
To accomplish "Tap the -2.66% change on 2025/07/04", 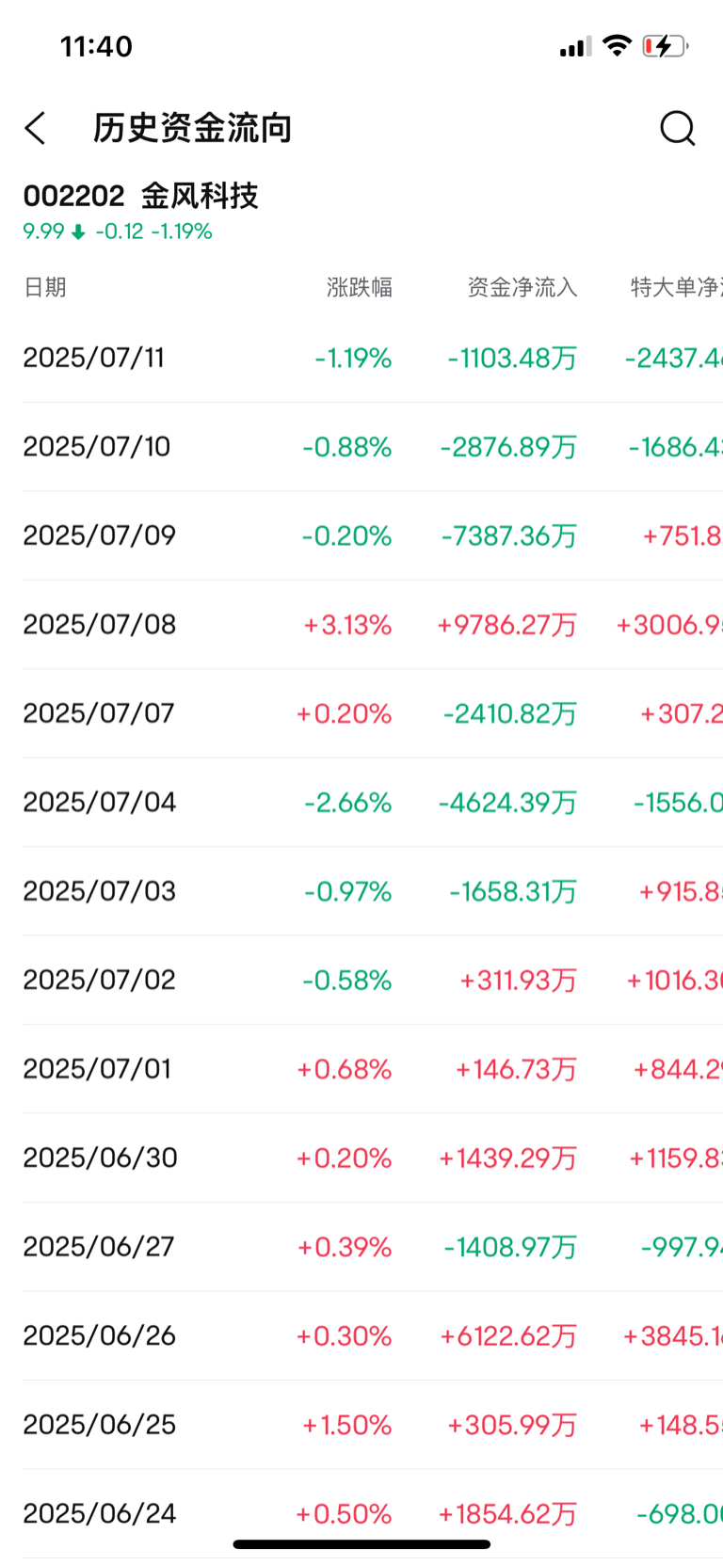I will pos(348,803).
